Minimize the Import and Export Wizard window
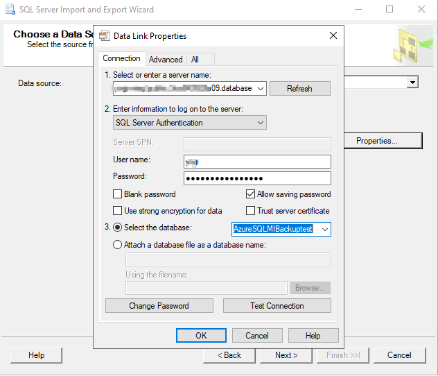 coord(358,10)
